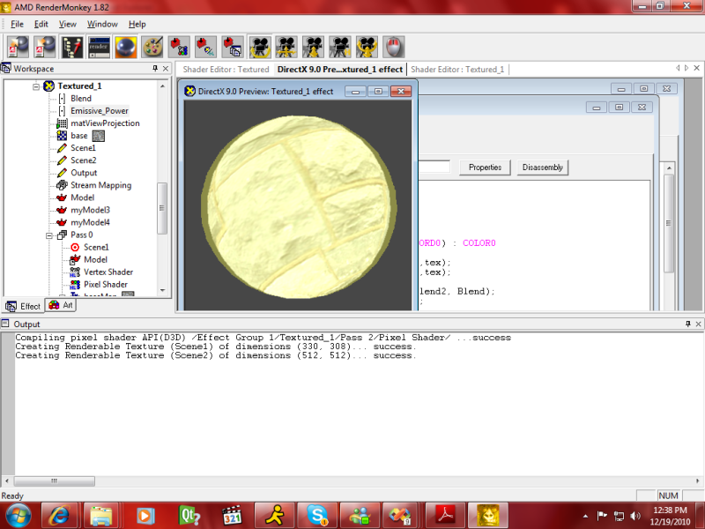The height and width of the screenshot is (529, 705).
Task: Click the second Adobe sphere toolbar icon
Action: point(45,47)
